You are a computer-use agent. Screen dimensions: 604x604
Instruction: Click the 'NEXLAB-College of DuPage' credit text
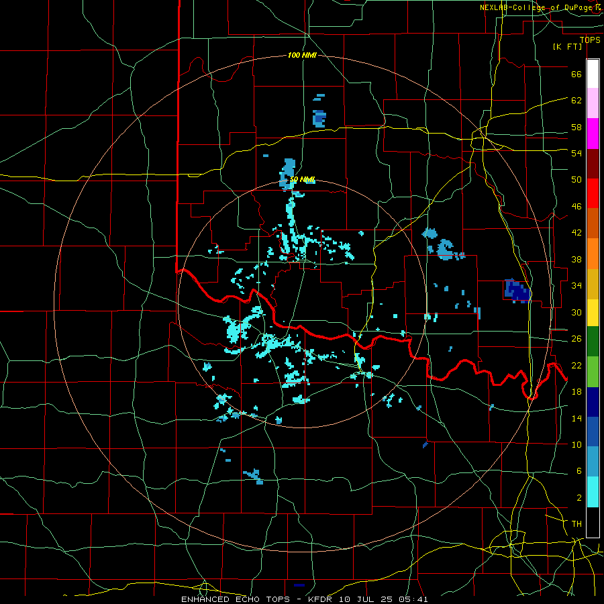pyautogui.click(x=537, y=7)
